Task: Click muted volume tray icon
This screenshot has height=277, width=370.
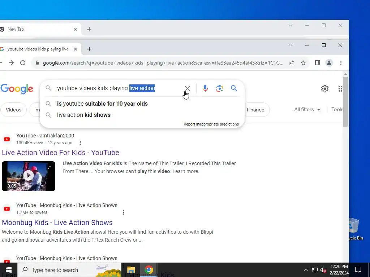Action: [323, 270]
